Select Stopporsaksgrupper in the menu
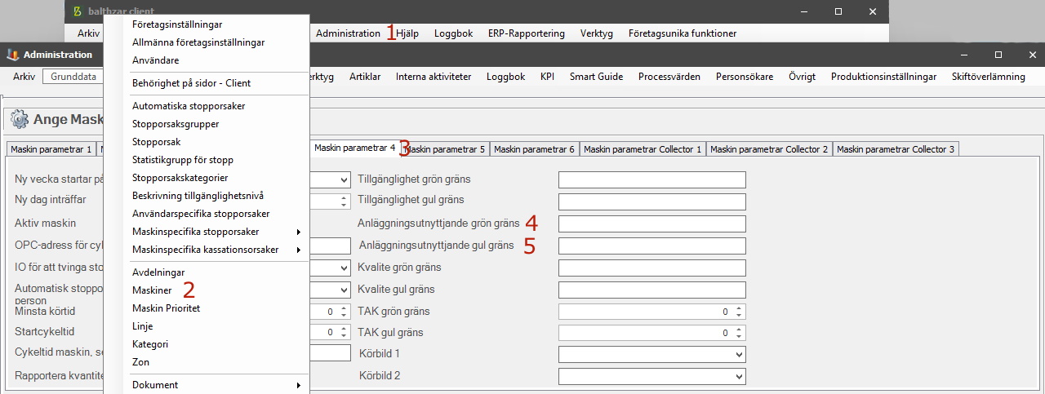The image size is (1045, 394). click(x=176, y=124)
